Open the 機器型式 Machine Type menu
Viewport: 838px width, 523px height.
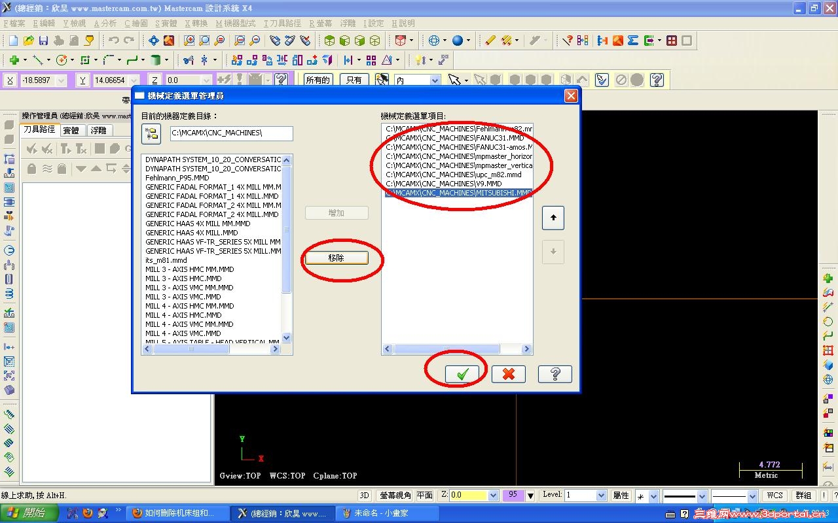(x=236, y=23)
